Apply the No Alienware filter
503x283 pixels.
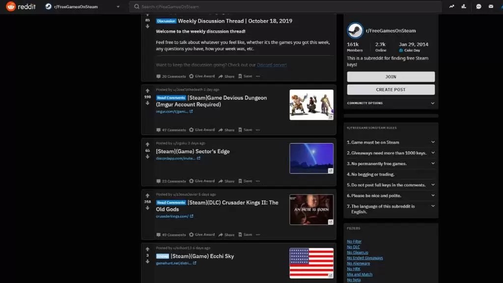[x=358, y=263]
